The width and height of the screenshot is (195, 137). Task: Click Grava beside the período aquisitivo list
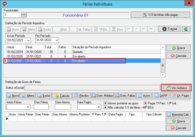178,48
